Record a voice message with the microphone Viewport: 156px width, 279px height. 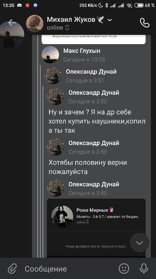point(144,269)
